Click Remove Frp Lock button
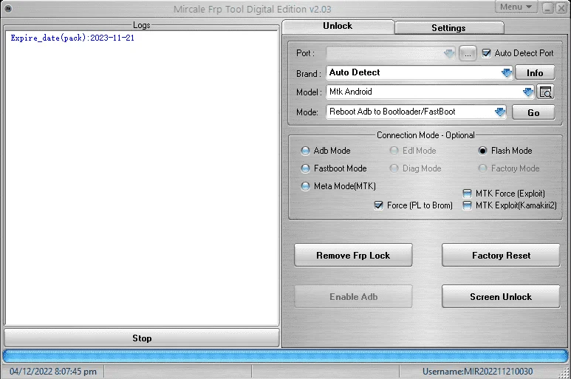 point(353,256)
